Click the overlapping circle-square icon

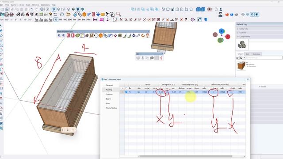pos(112,14)
